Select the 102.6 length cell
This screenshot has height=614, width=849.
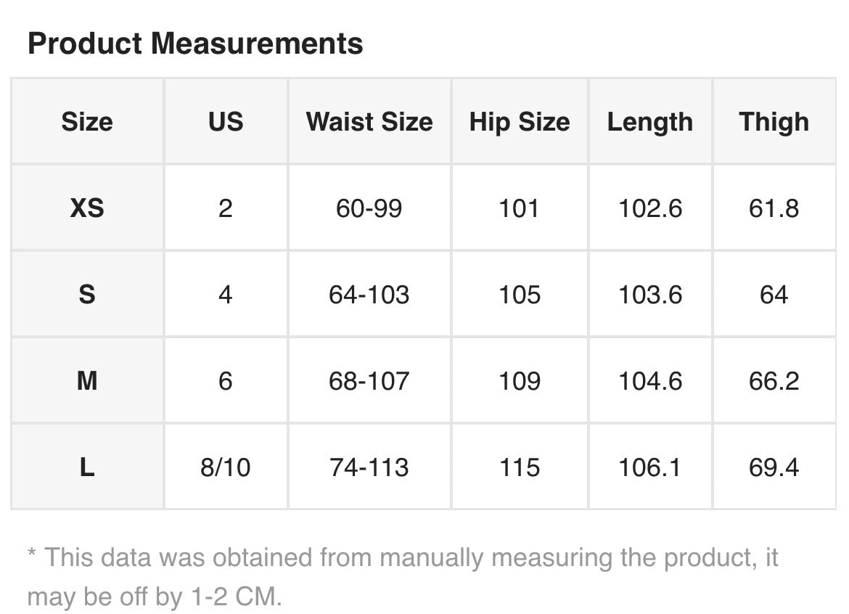[x=650, y=209]
